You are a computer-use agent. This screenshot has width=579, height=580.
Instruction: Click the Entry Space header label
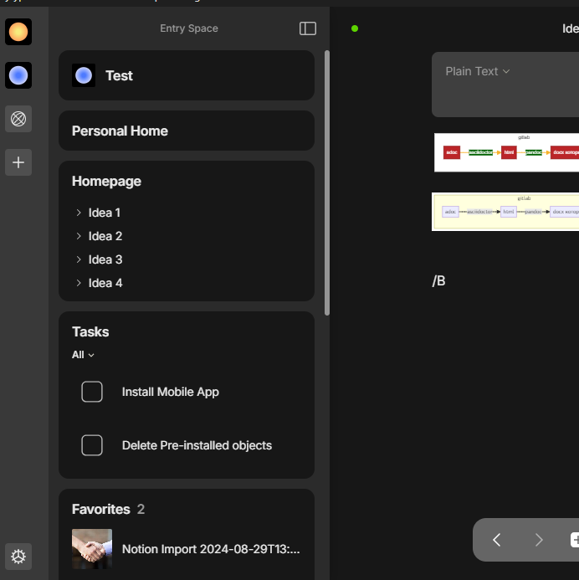tap(189, 28)
